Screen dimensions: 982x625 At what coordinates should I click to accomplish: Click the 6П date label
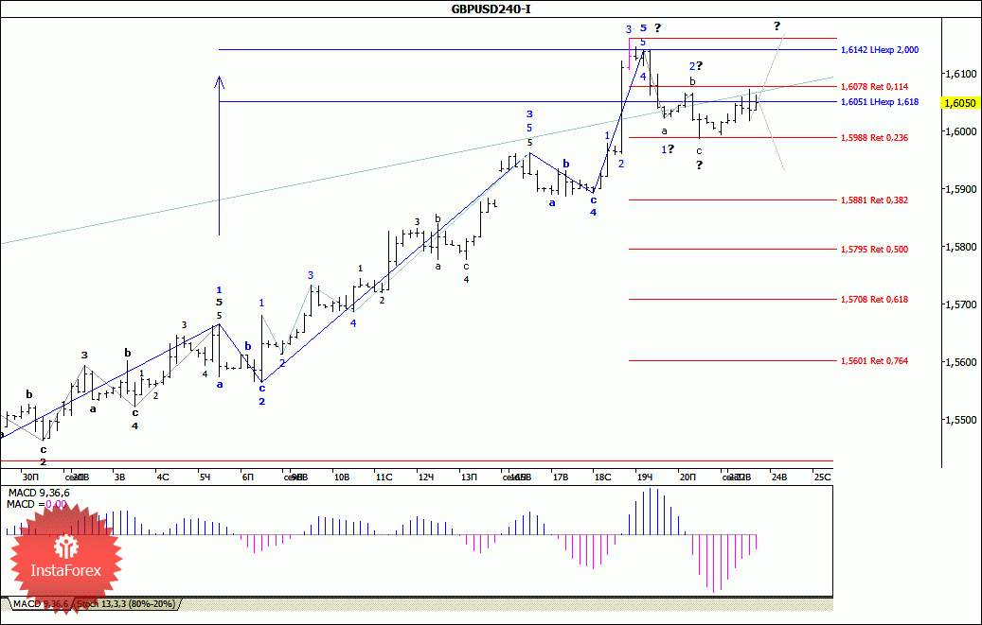coord(248,477)
